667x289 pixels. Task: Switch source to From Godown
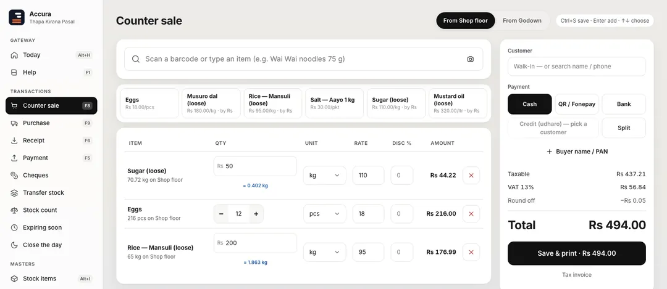coord(522,20)
